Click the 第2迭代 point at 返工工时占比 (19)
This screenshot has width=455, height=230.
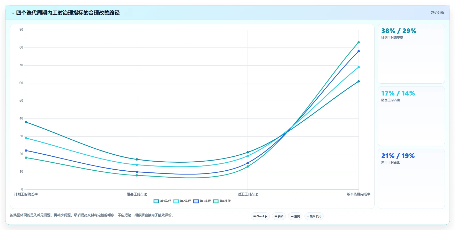coord(248,156)
